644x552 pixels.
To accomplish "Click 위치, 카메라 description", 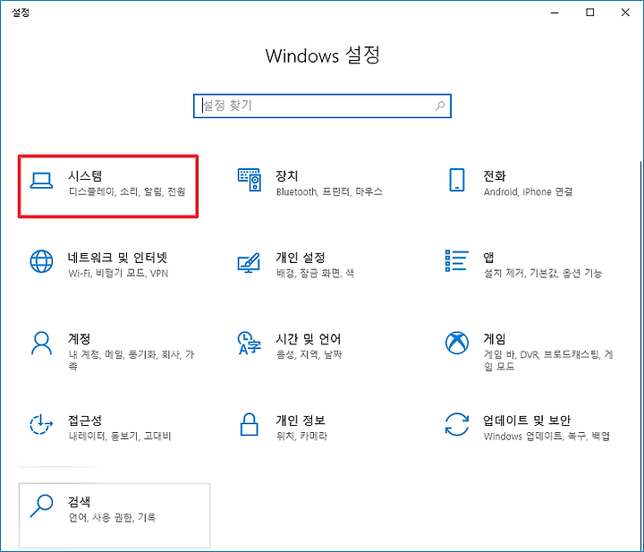I will pos(302,436).
